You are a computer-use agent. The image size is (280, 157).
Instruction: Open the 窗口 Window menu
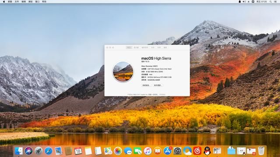tap(37, 2)
